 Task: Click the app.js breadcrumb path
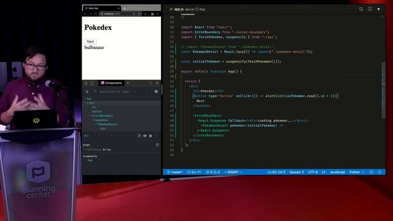pos(190,9)
